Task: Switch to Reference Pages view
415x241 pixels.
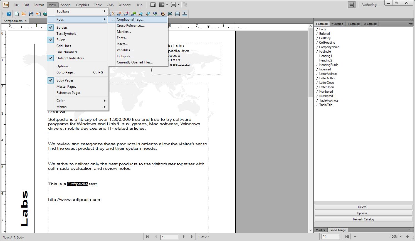Action: (x=78, y=93)
